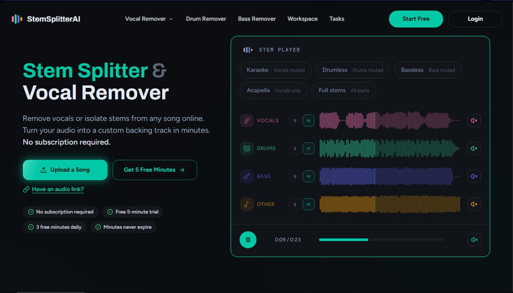Click the Login button
Screen dimensions: 513x293
475,19
